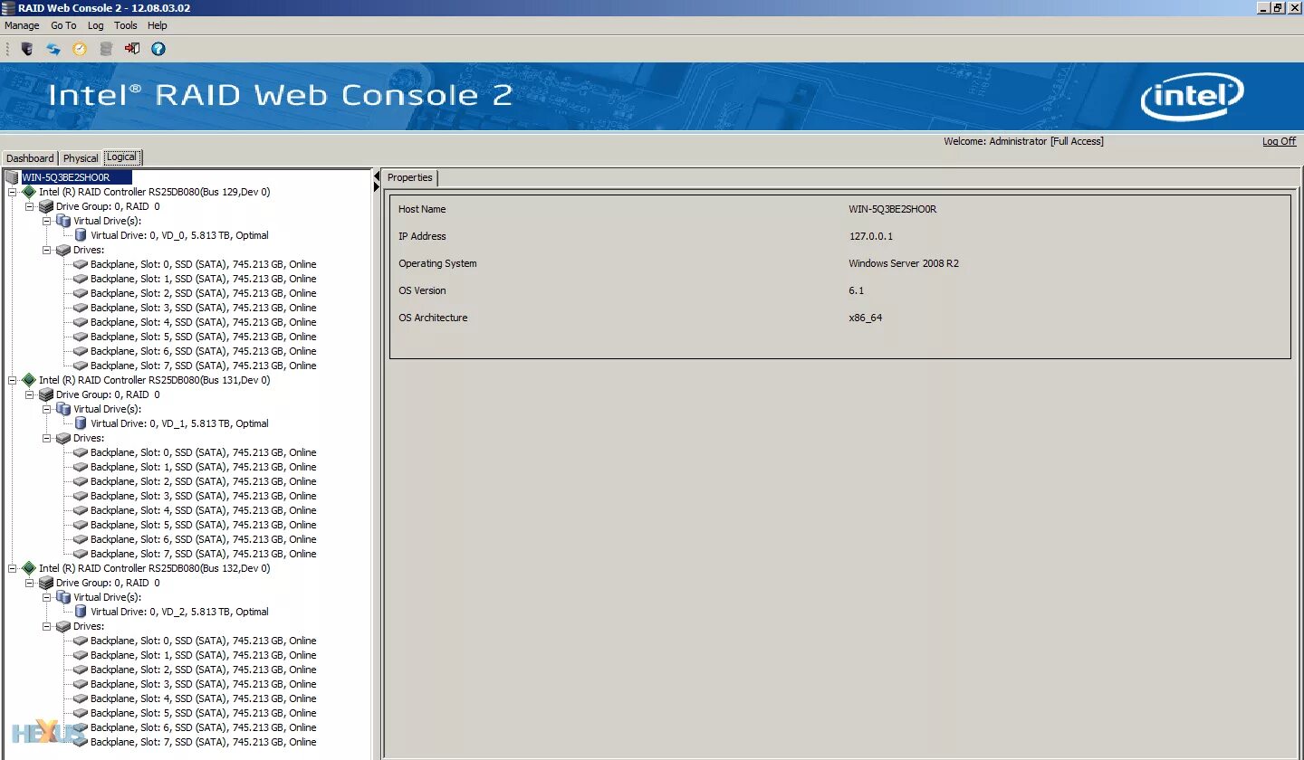Screen dimensions: 1304x760
Task: Click the Slot 0 drive icon under Bus 131
Action: coord(81,452)
